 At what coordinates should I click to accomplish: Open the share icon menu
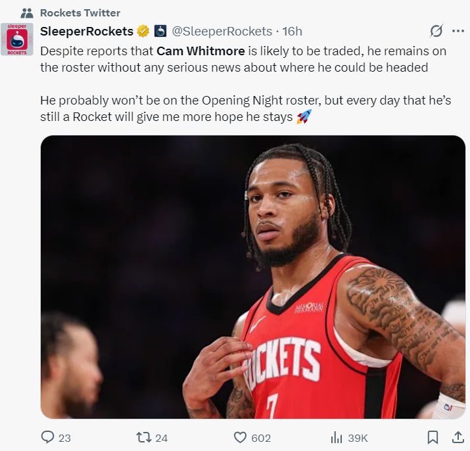[x=458, y=437]
